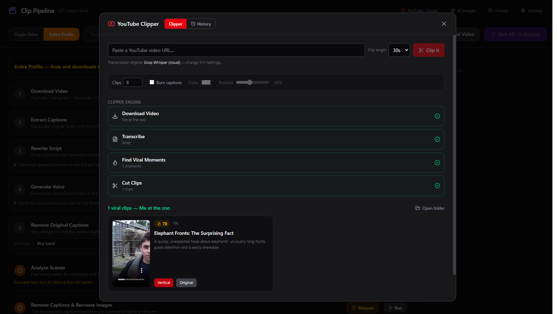Click the Clip Pipeline clapperboard logo
This screenshot has width=558, height=314.
13,10
